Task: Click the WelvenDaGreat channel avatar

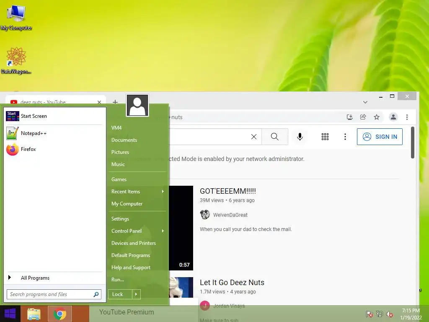Action: [x=204, y=215]
